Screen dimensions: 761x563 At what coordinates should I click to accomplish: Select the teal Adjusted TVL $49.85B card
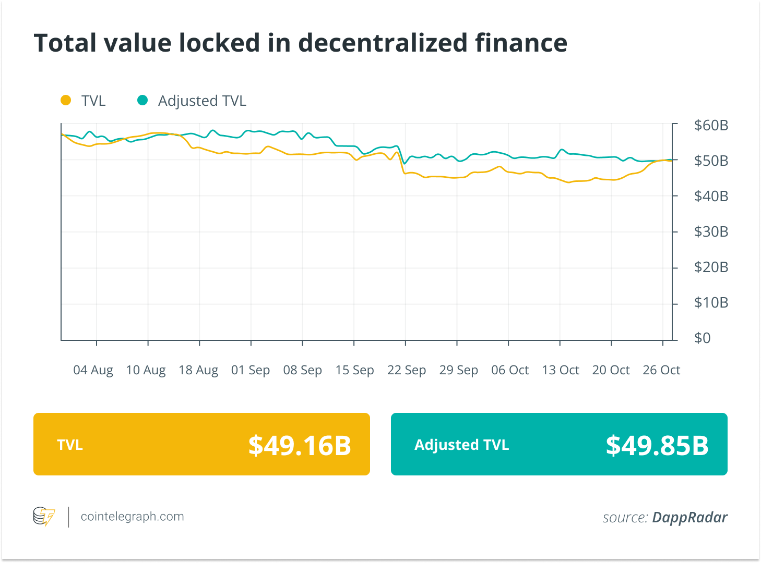click(x=559, y=444)
